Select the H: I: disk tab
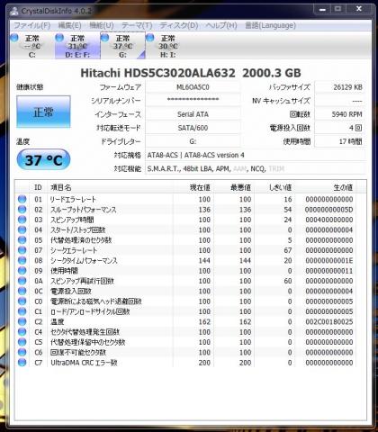The height and width of the screenshot is (432, 378). [168, 46]
